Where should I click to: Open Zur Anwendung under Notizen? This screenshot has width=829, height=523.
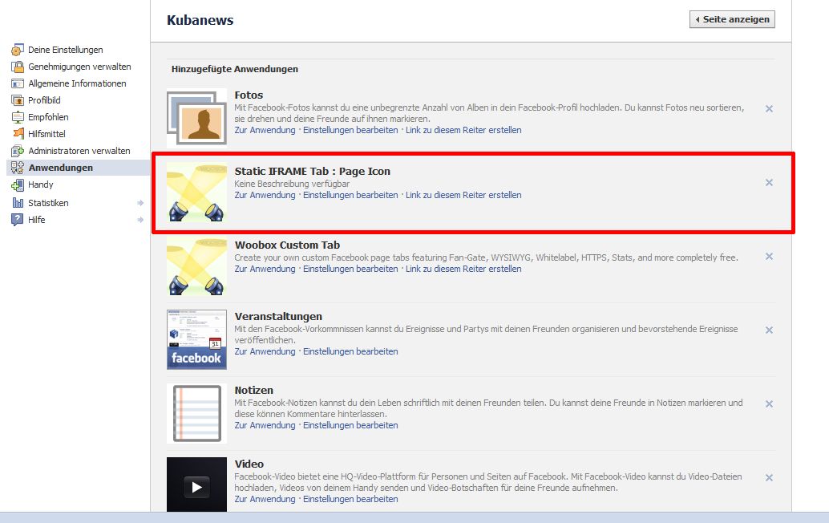pos(265,425)
